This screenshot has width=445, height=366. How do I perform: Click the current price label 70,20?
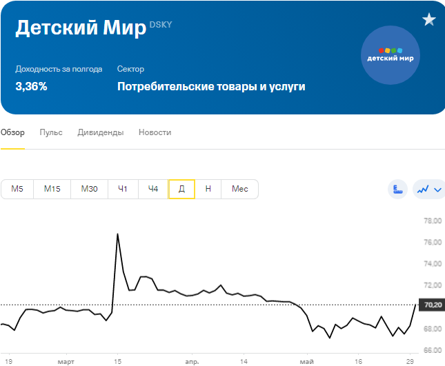pos(432,305)
